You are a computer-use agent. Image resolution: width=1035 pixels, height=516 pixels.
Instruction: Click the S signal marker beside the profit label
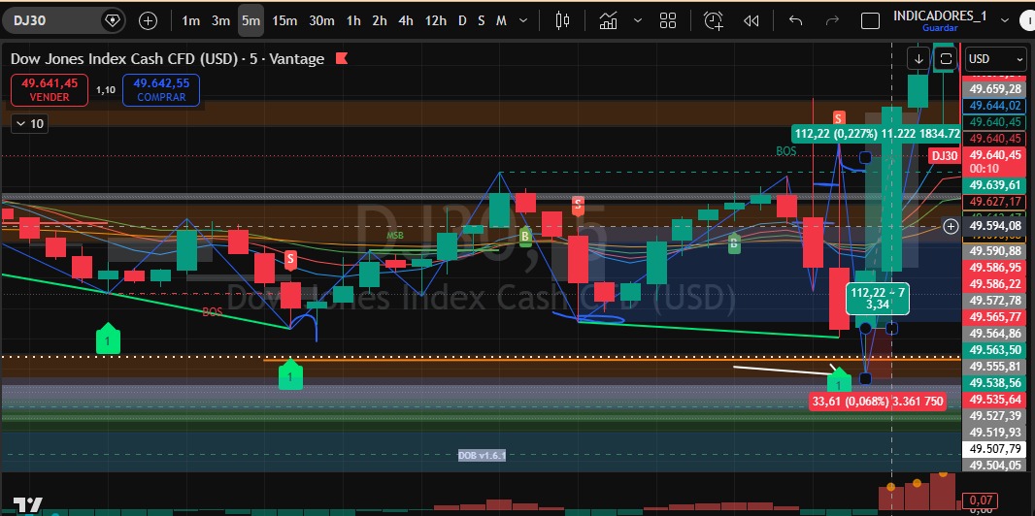click(x=838, y=118)
